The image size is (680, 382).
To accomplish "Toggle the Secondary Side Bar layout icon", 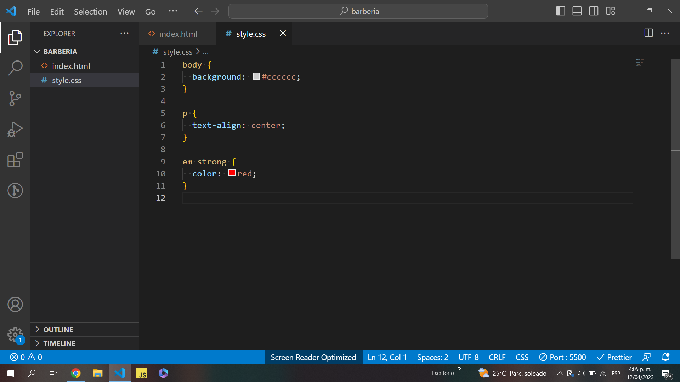I will (594, 11).
